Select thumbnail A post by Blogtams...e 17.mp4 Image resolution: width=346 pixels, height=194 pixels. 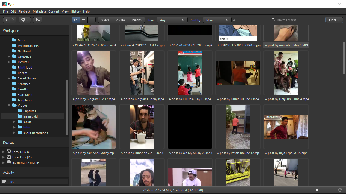(94, 73)
